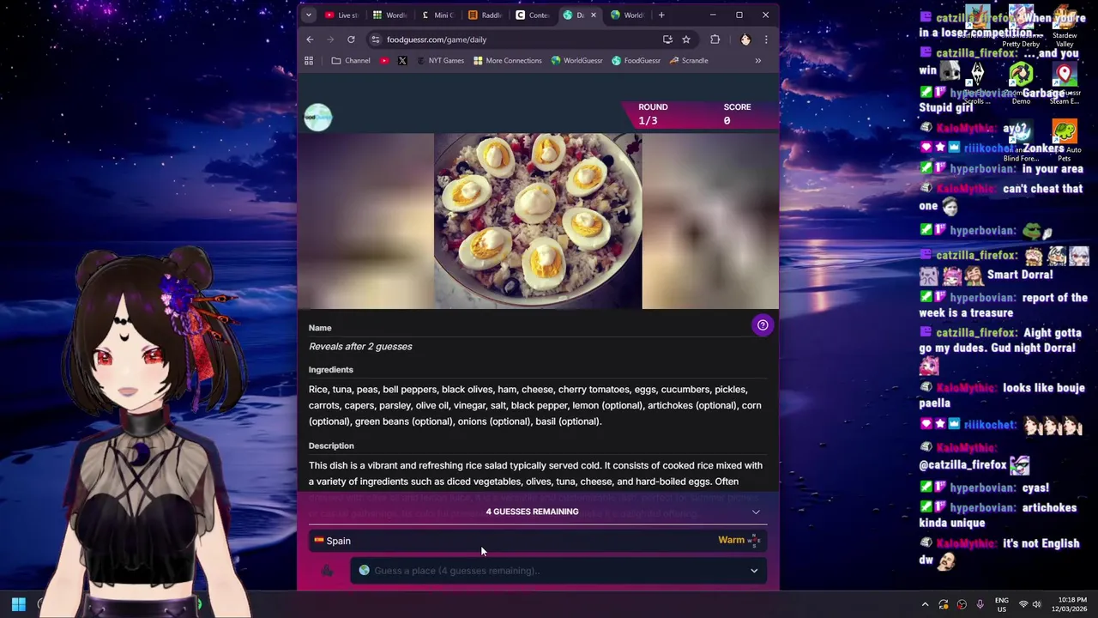Viewport: 1098px width, 618px height.
Task: Open the apps grid in bookmarks bar
Action: (309, 61)
